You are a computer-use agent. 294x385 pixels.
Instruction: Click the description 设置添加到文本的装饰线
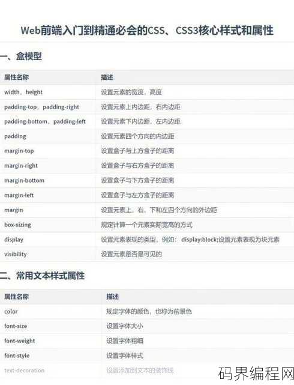pos(140,370)
